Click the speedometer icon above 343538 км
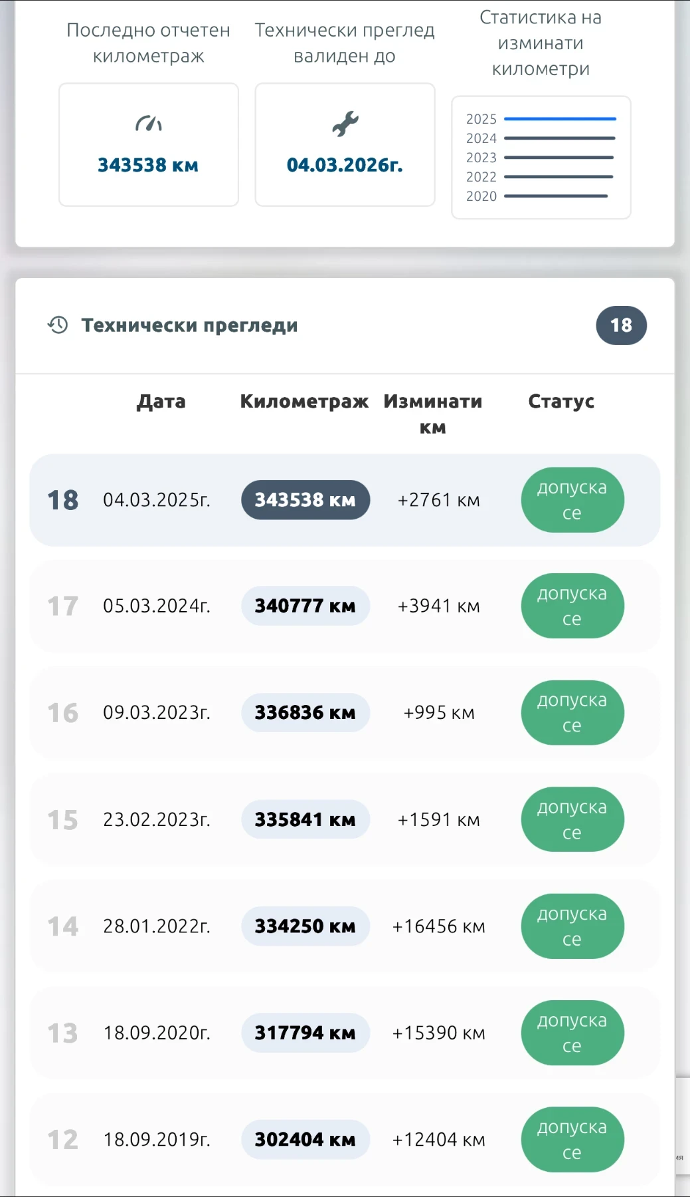 (x=149, y=124)
